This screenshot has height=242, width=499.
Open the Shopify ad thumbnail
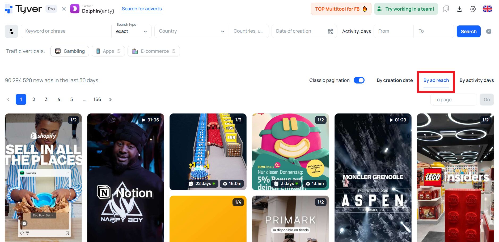pyautogui.click(x=43, y=178)
